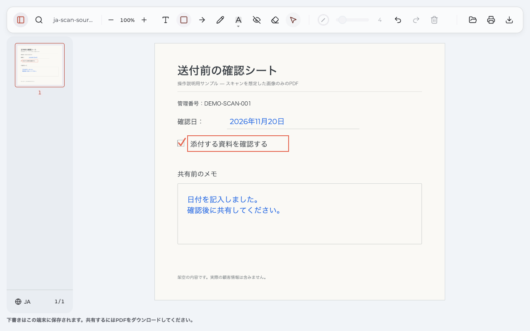
Task: Click the trash delete icon
Action: [434, 20]
